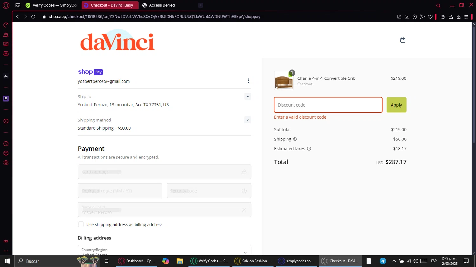This screenshot has width=476, height=267.
Task: Open the downloads arrow icon
Action: click(459, 17)
